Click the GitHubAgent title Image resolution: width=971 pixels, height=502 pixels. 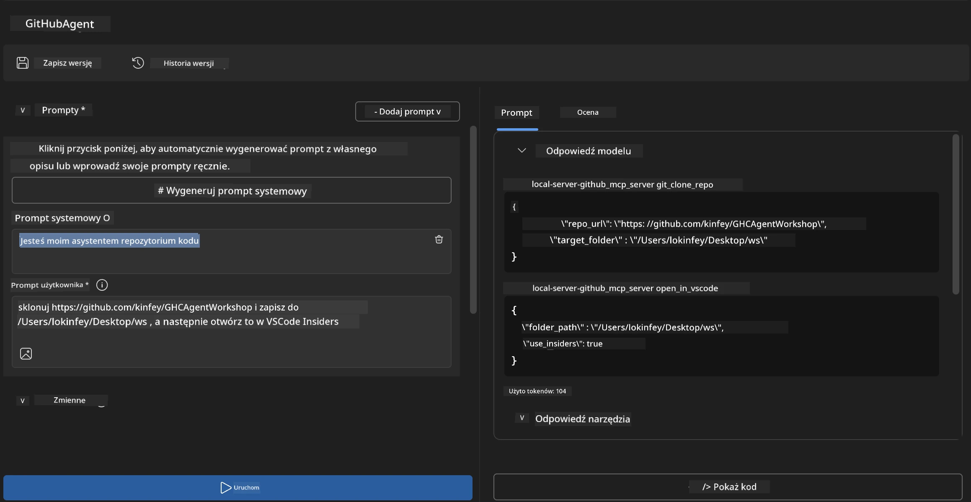coord(60,24)
